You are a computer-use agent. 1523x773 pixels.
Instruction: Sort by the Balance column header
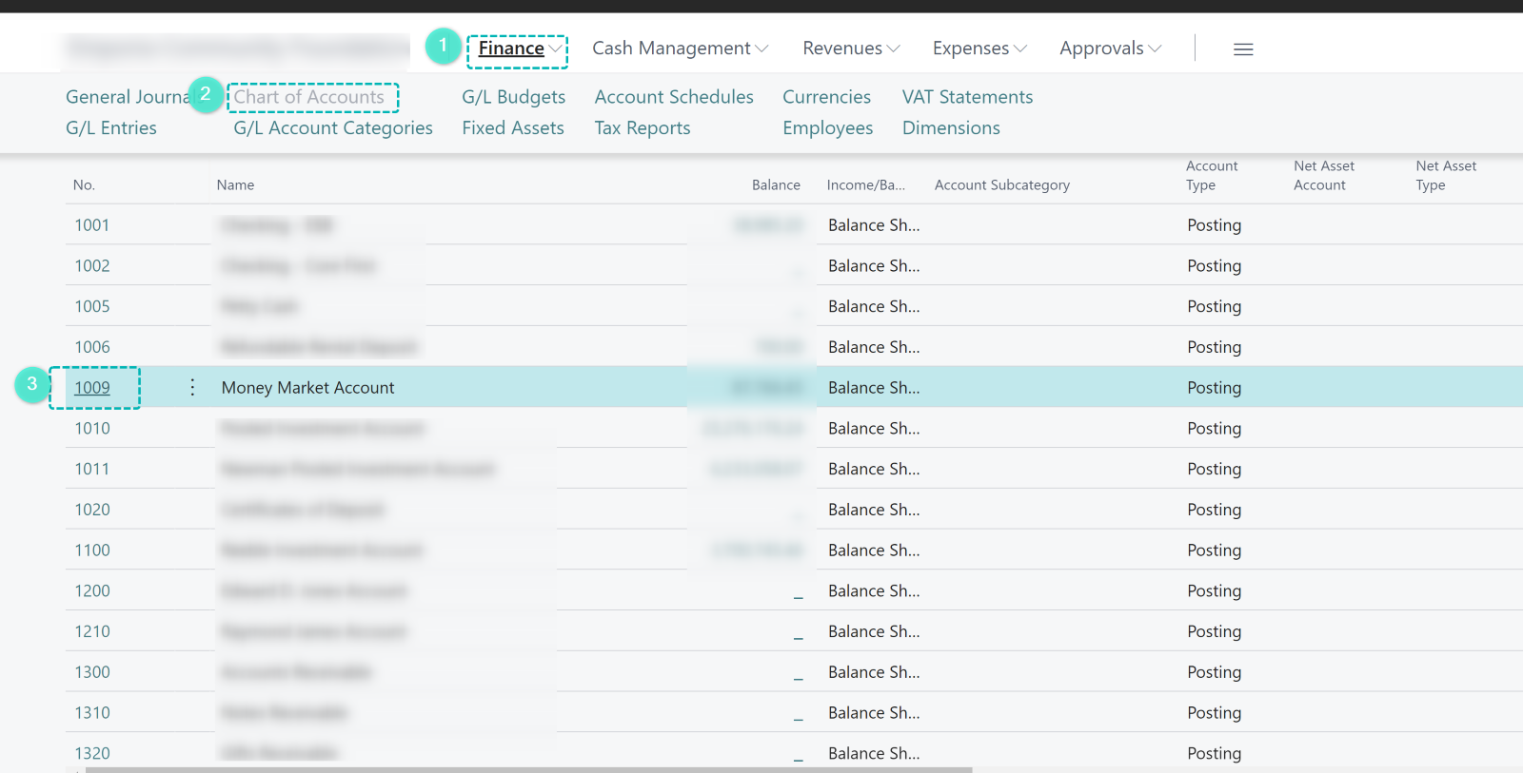pos(776,185)
